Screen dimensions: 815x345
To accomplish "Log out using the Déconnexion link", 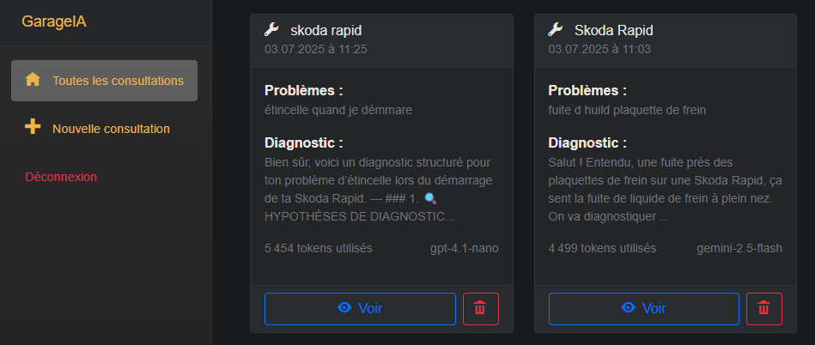I will [61, 177].
